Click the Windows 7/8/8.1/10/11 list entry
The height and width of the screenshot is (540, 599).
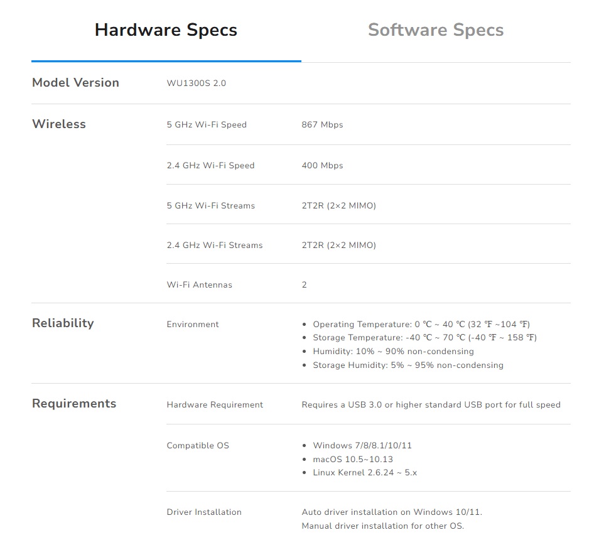pos(362,446)
